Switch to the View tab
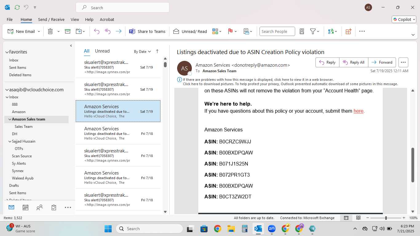This screenshot has height=236, width=420. click(x=75, y=19)
